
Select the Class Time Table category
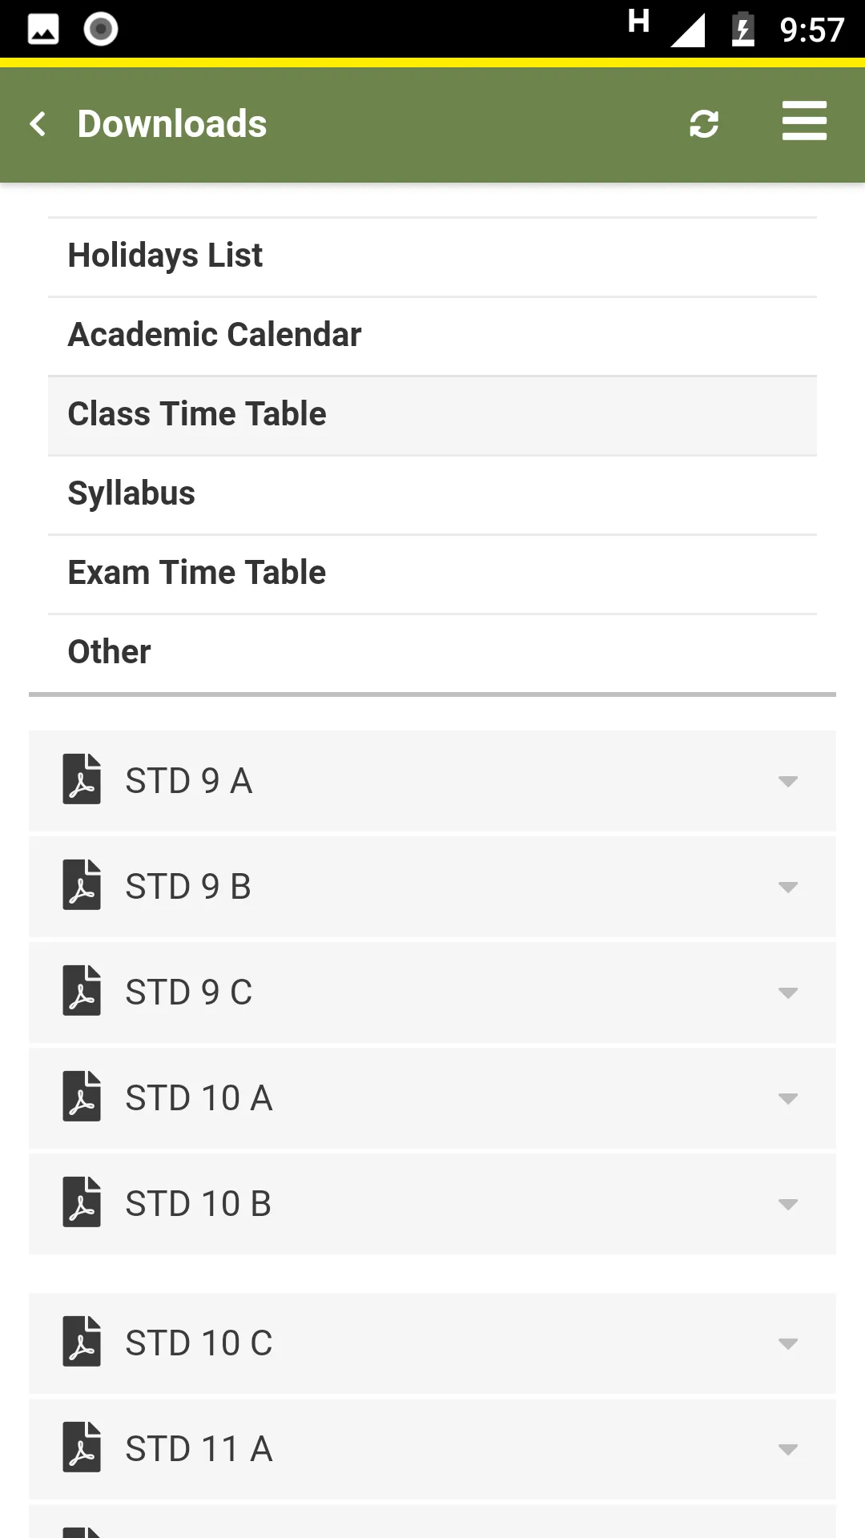[432, 416]
